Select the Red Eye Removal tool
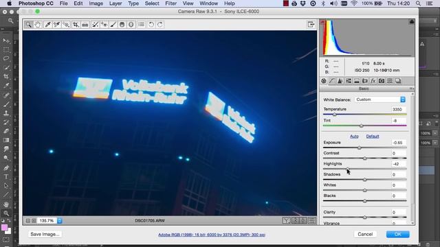 coord(104,25)
